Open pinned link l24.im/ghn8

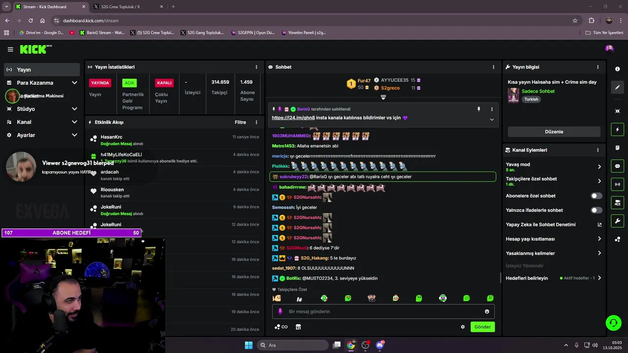[293, 118]
